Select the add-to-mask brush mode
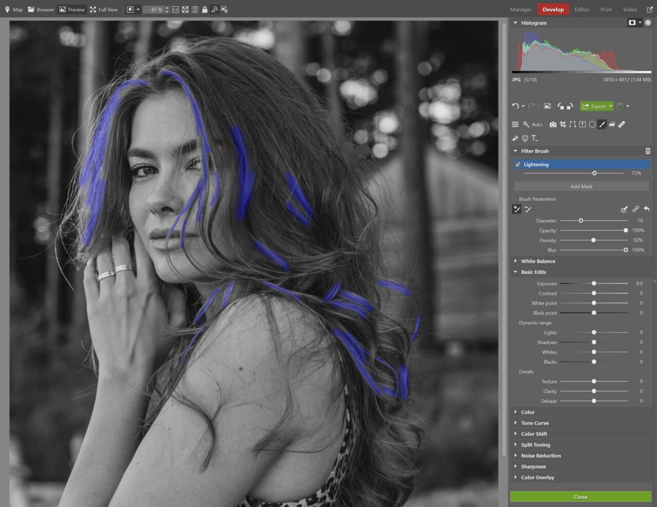The height and width of the screenshot is (507, 657). tap(517, 209)
